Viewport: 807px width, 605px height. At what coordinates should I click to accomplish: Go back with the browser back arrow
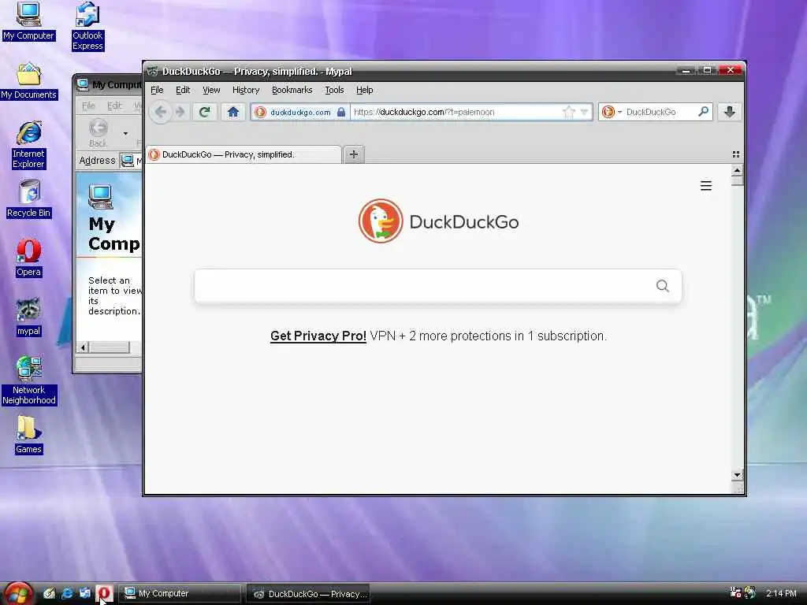point(161,112)
